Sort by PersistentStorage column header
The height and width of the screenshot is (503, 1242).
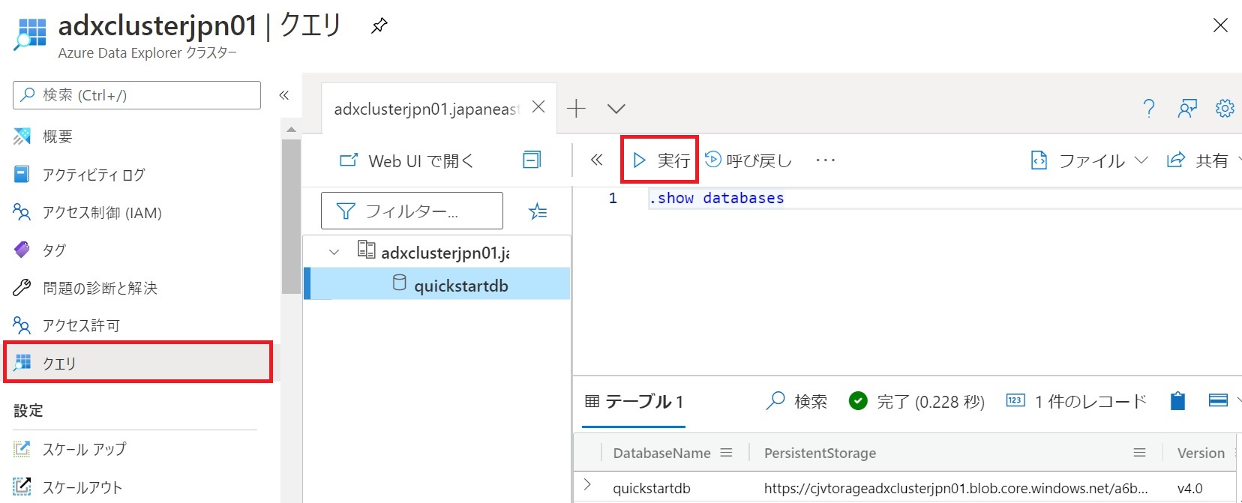point(820,453)
